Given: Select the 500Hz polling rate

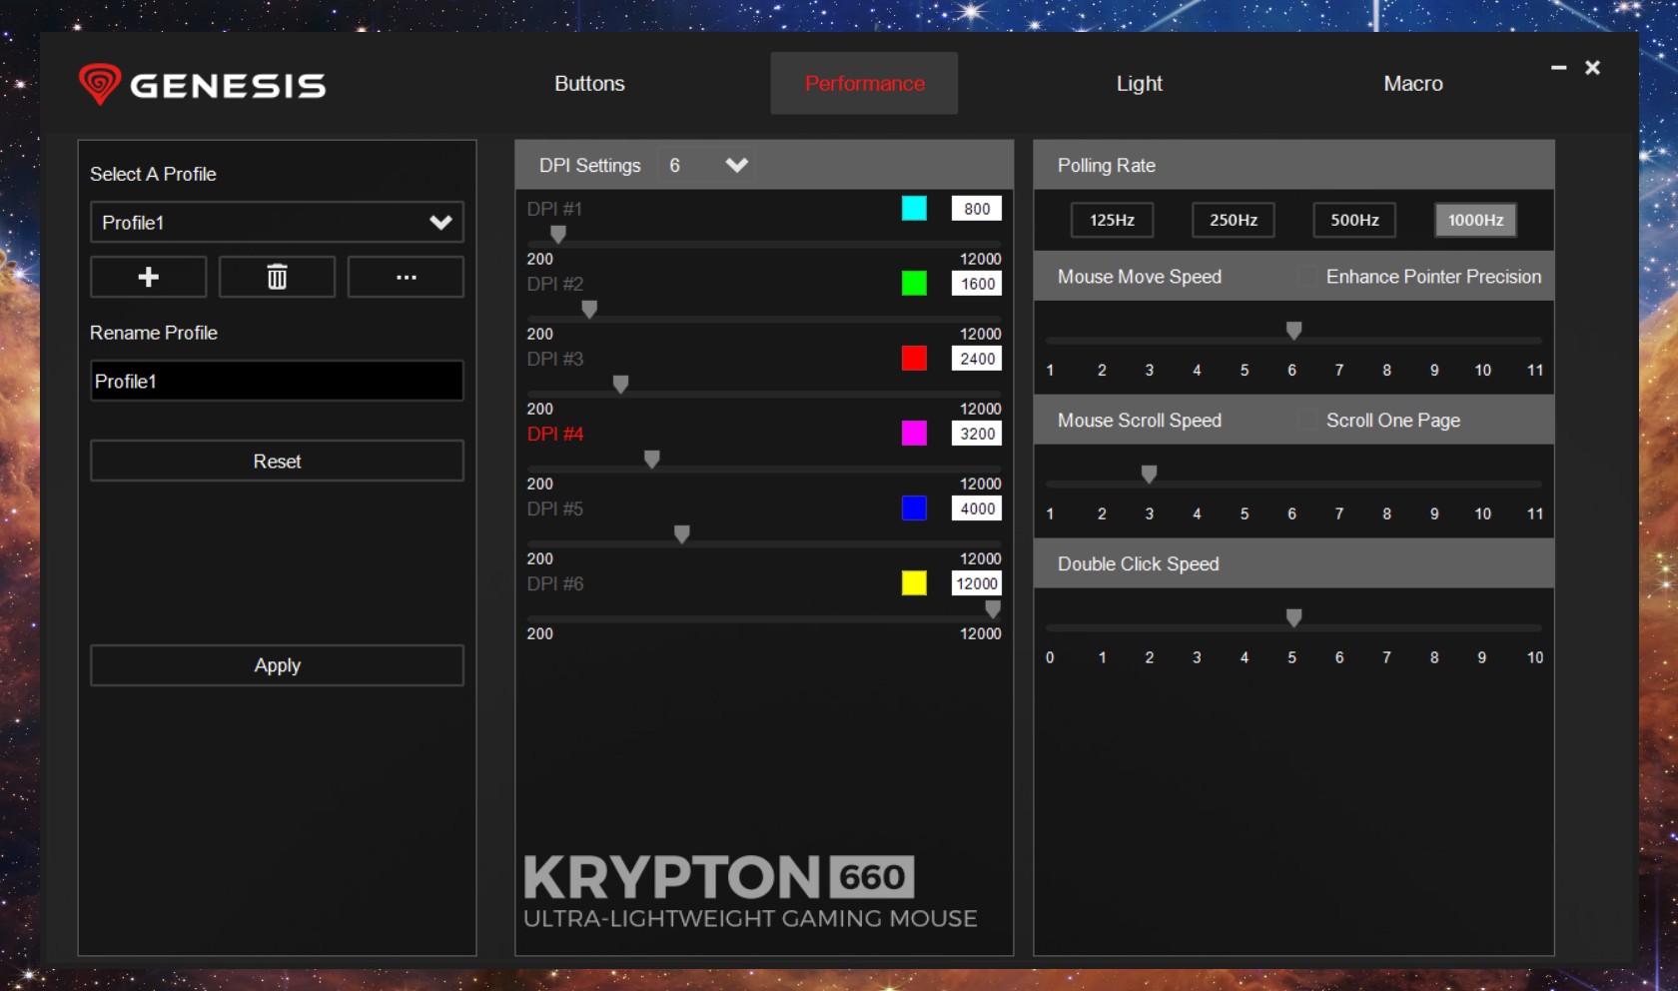Looking at the screenshot, I should click(1354, 220).
